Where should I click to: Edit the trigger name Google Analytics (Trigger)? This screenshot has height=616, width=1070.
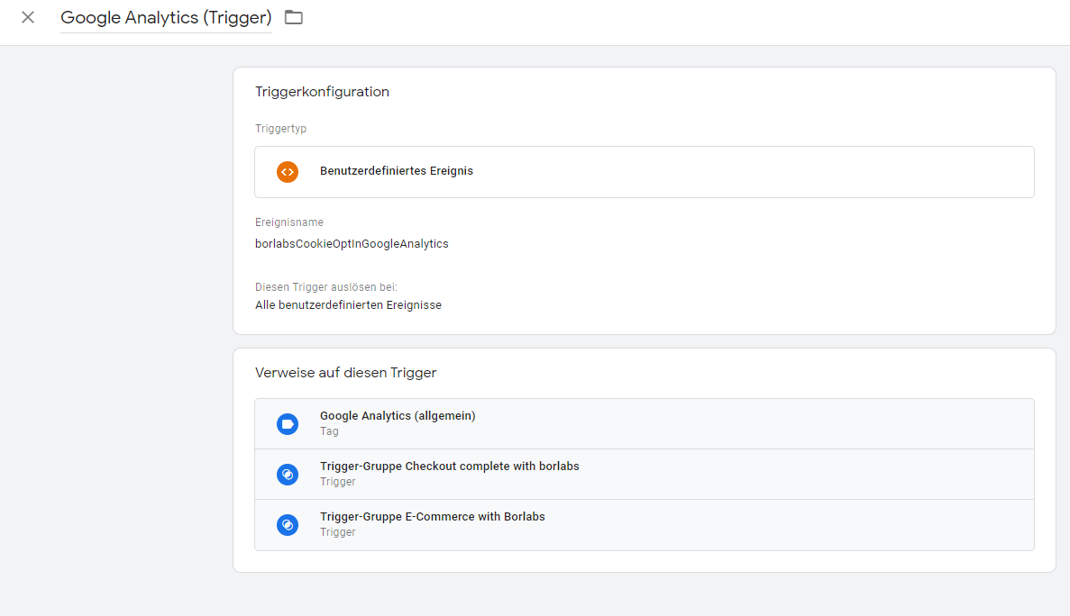click(x=166, y=18)
